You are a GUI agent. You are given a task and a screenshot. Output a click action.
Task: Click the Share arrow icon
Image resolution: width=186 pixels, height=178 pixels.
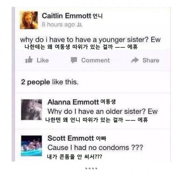[x=135, y=60]
